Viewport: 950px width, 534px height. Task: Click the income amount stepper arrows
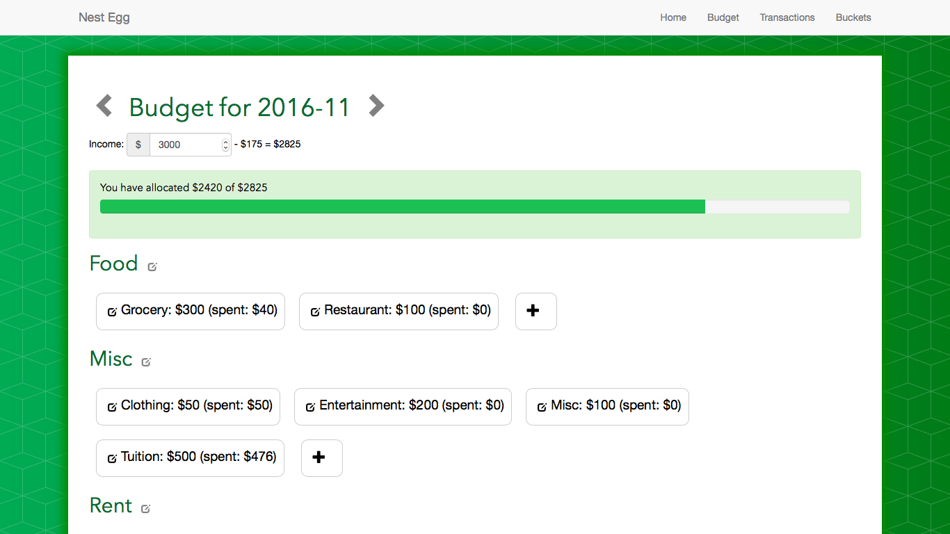coord(225,145)
